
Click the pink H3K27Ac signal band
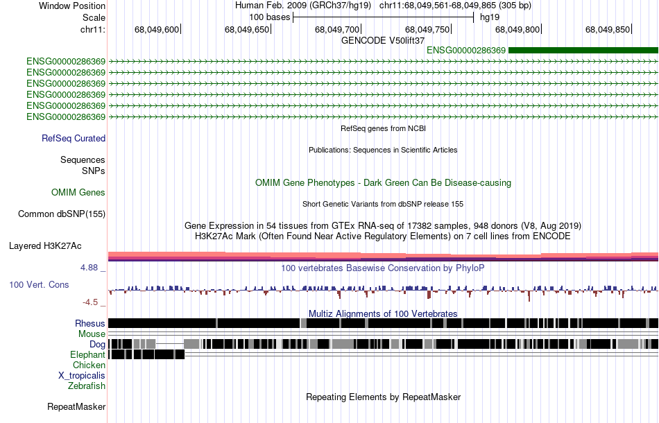(383, 257)
